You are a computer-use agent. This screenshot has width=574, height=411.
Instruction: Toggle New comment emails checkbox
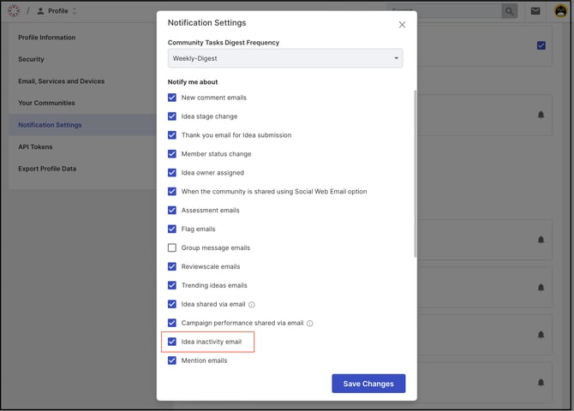click(172, 98)
